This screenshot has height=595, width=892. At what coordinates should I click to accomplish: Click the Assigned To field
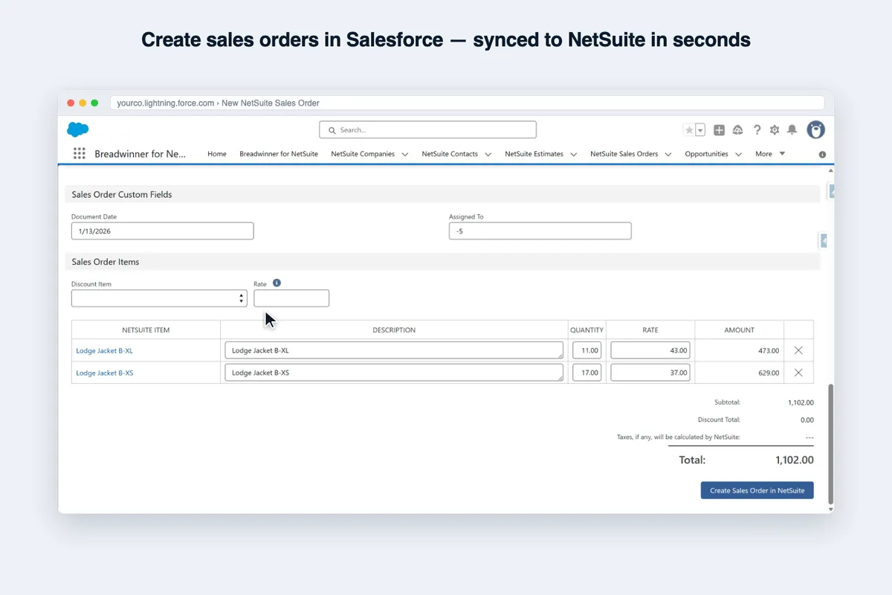point(540,231)
